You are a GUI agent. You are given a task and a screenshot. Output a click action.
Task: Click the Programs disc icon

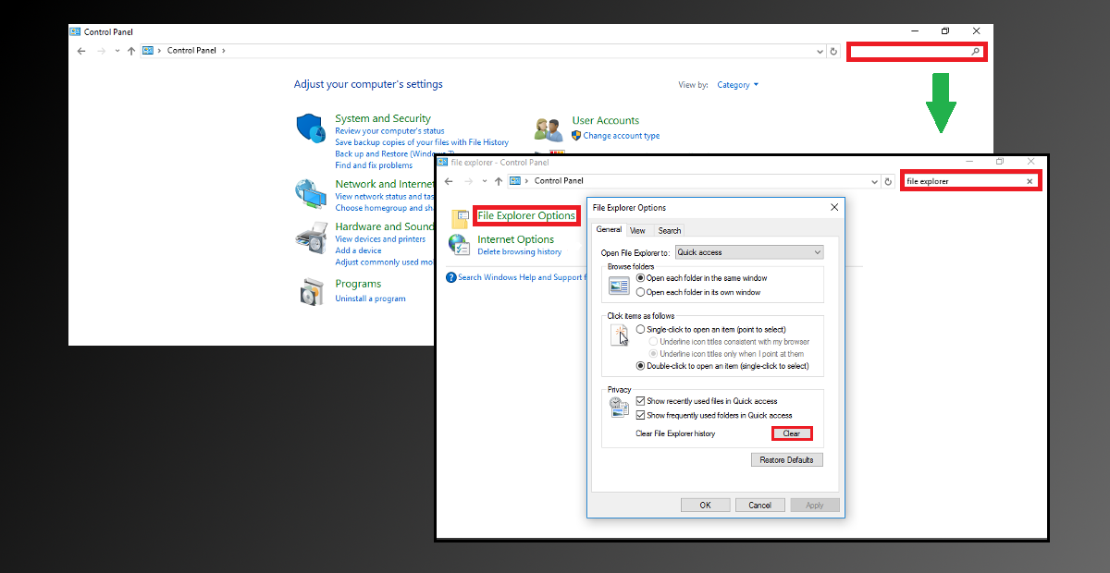[x=311, y=291]
